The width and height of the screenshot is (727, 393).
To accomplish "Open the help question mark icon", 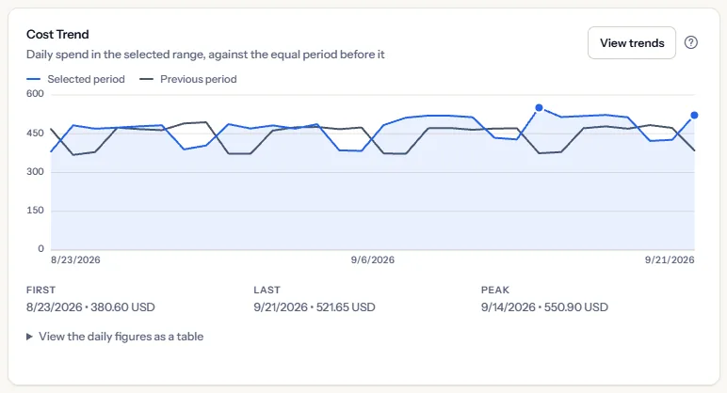I will tap(691, 42).
